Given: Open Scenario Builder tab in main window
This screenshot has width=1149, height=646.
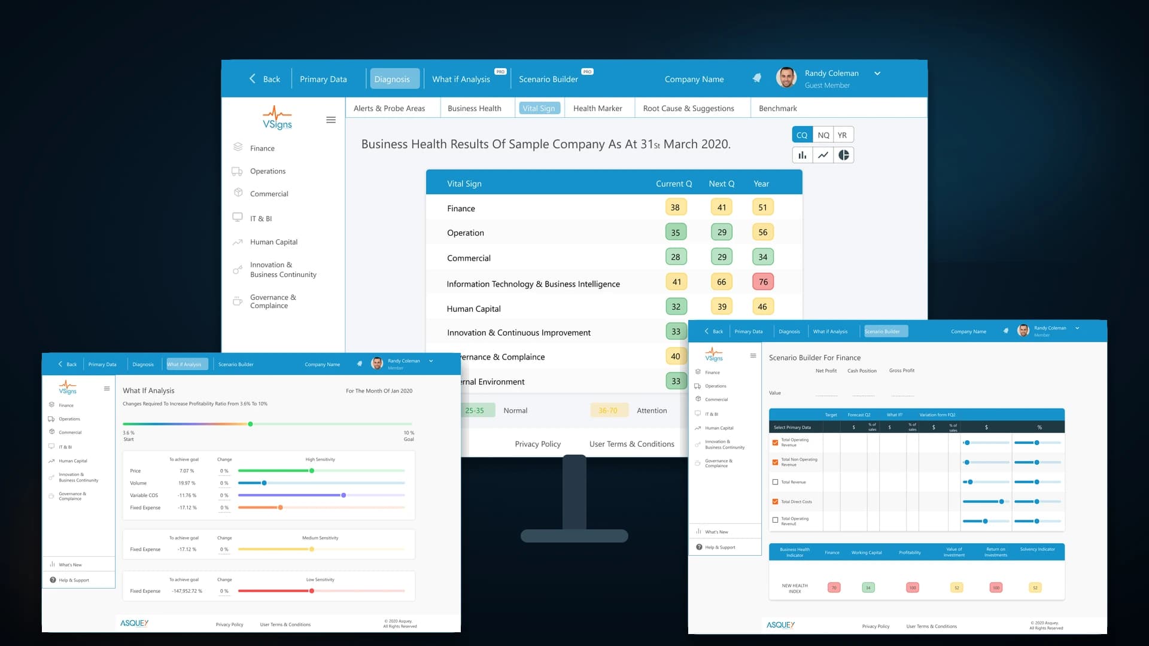Looking at the screenshot, I should (548, 79).
